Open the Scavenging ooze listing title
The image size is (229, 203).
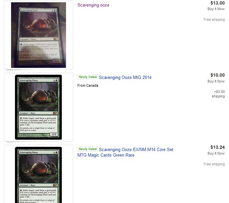click(93, 5)
